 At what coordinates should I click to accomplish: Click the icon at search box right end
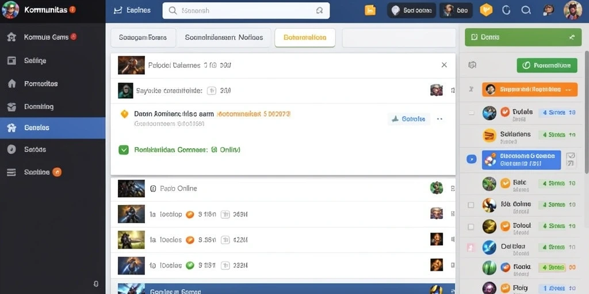coord(319,10)
